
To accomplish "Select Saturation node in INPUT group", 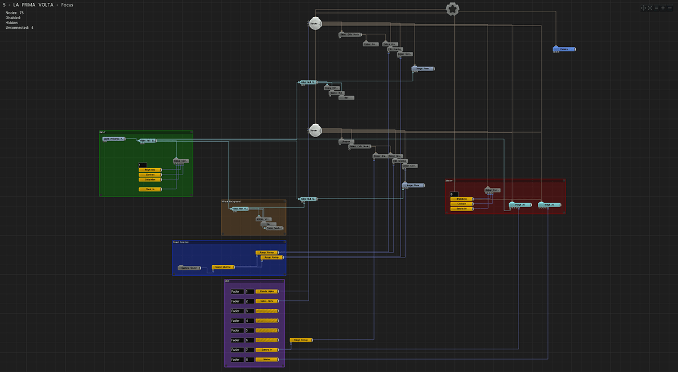I will 150,180.
